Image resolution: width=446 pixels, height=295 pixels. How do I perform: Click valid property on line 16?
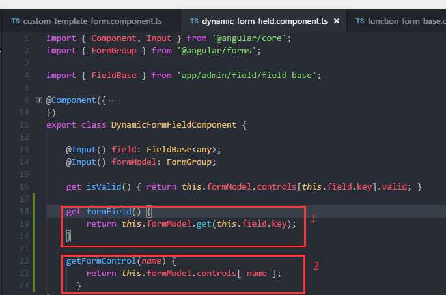click(394, 187)
